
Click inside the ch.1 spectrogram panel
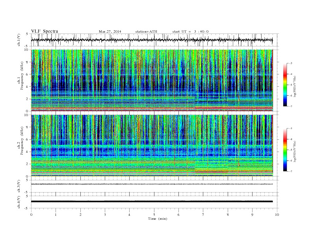tap(152, 80)
